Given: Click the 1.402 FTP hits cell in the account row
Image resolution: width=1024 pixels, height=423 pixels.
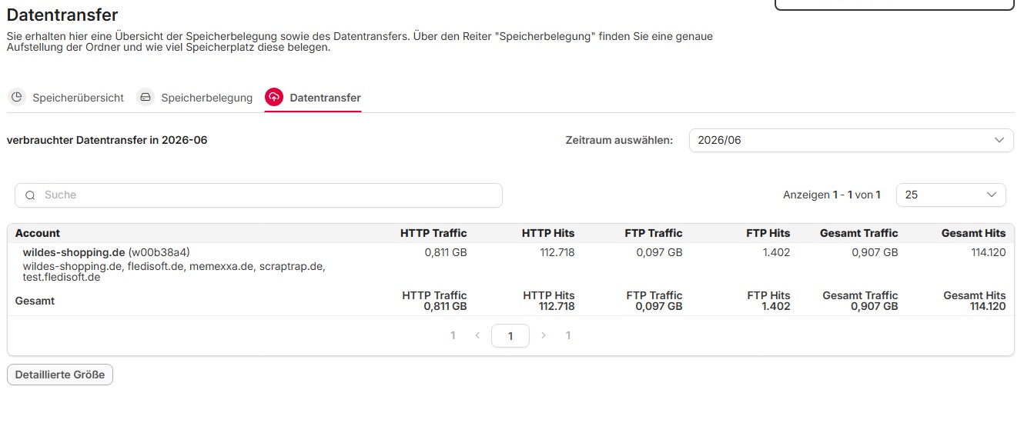Looking at the screenshot, I should [776, 252].
